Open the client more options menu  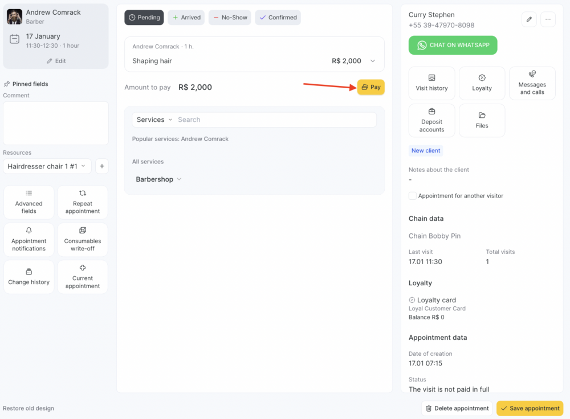click(x=548, y=19)
